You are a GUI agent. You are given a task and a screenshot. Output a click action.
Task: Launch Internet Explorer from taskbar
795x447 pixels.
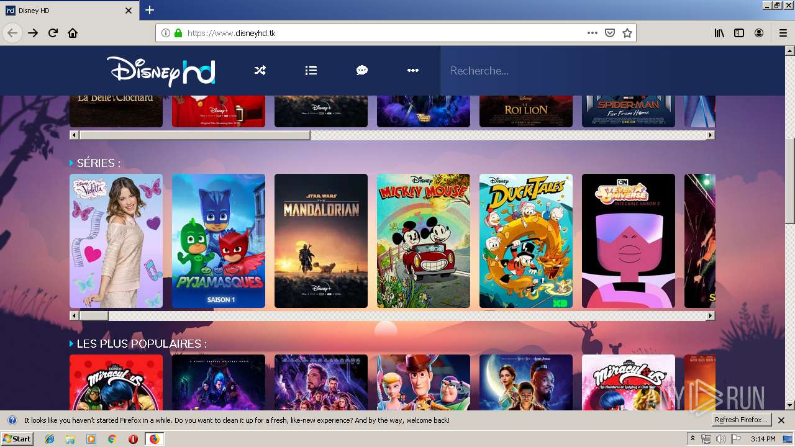[50, 439]
